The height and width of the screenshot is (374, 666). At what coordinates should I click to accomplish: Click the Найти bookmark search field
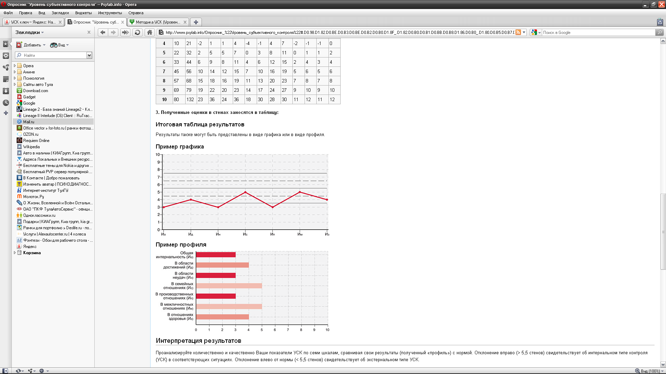coord(51,55)
